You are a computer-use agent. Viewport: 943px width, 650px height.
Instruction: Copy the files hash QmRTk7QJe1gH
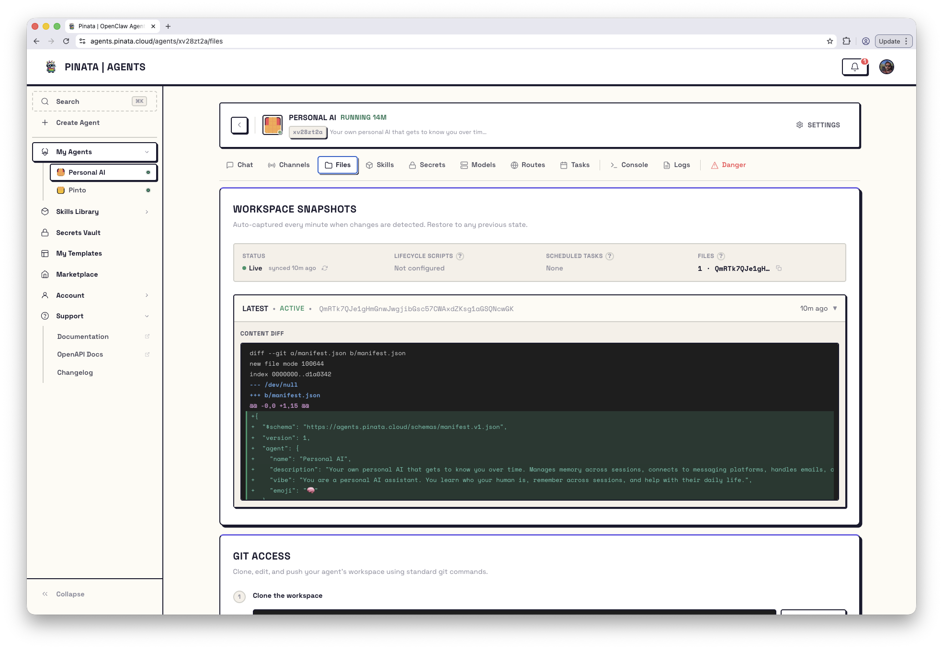(779, 269)
